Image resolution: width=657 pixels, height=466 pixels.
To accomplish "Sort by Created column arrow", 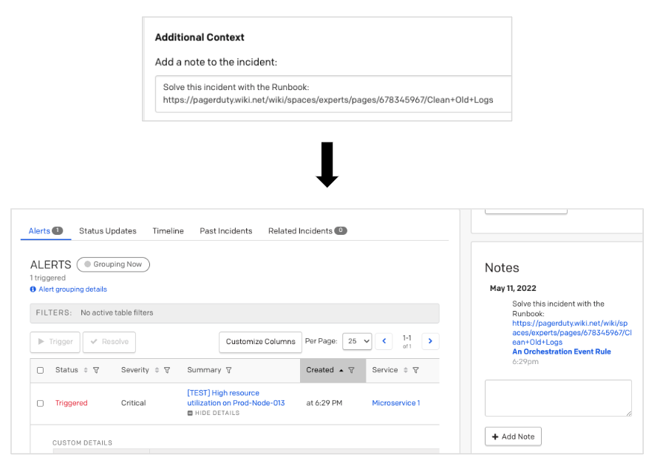I will tap(341, 370).
